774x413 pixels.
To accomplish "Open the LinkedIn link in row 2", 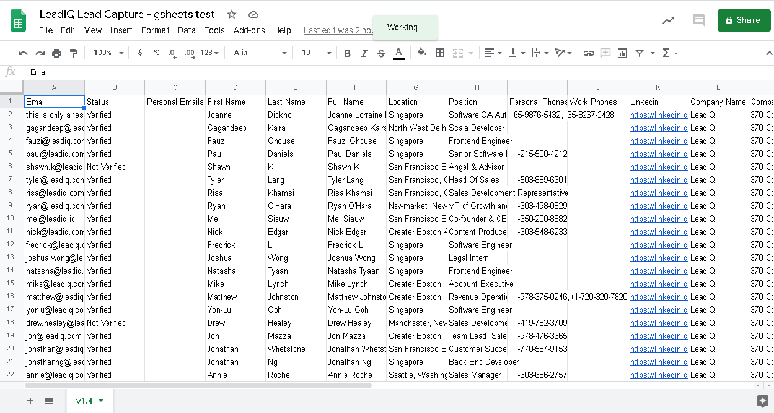I will click(658, 115).
